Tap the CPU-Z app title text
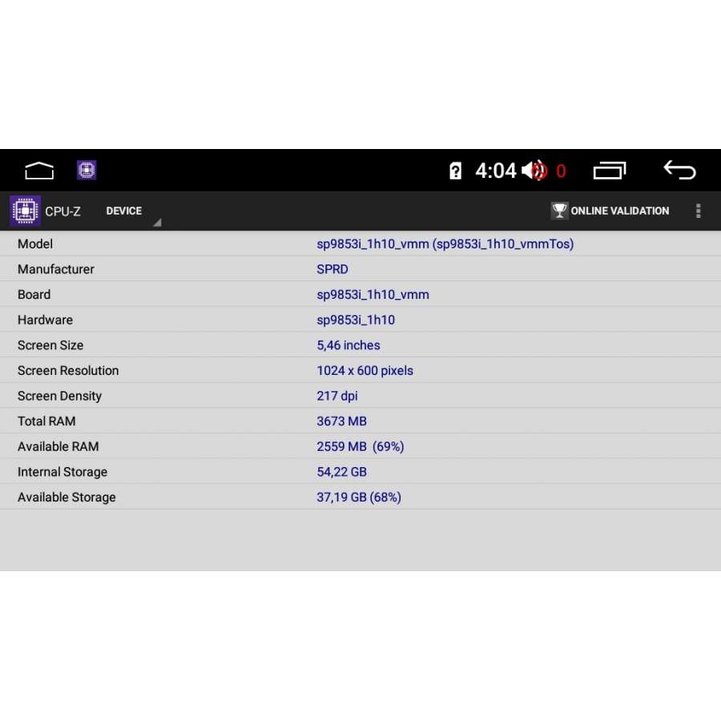Screen dimensions: 721x721 (x=62, y=211)
